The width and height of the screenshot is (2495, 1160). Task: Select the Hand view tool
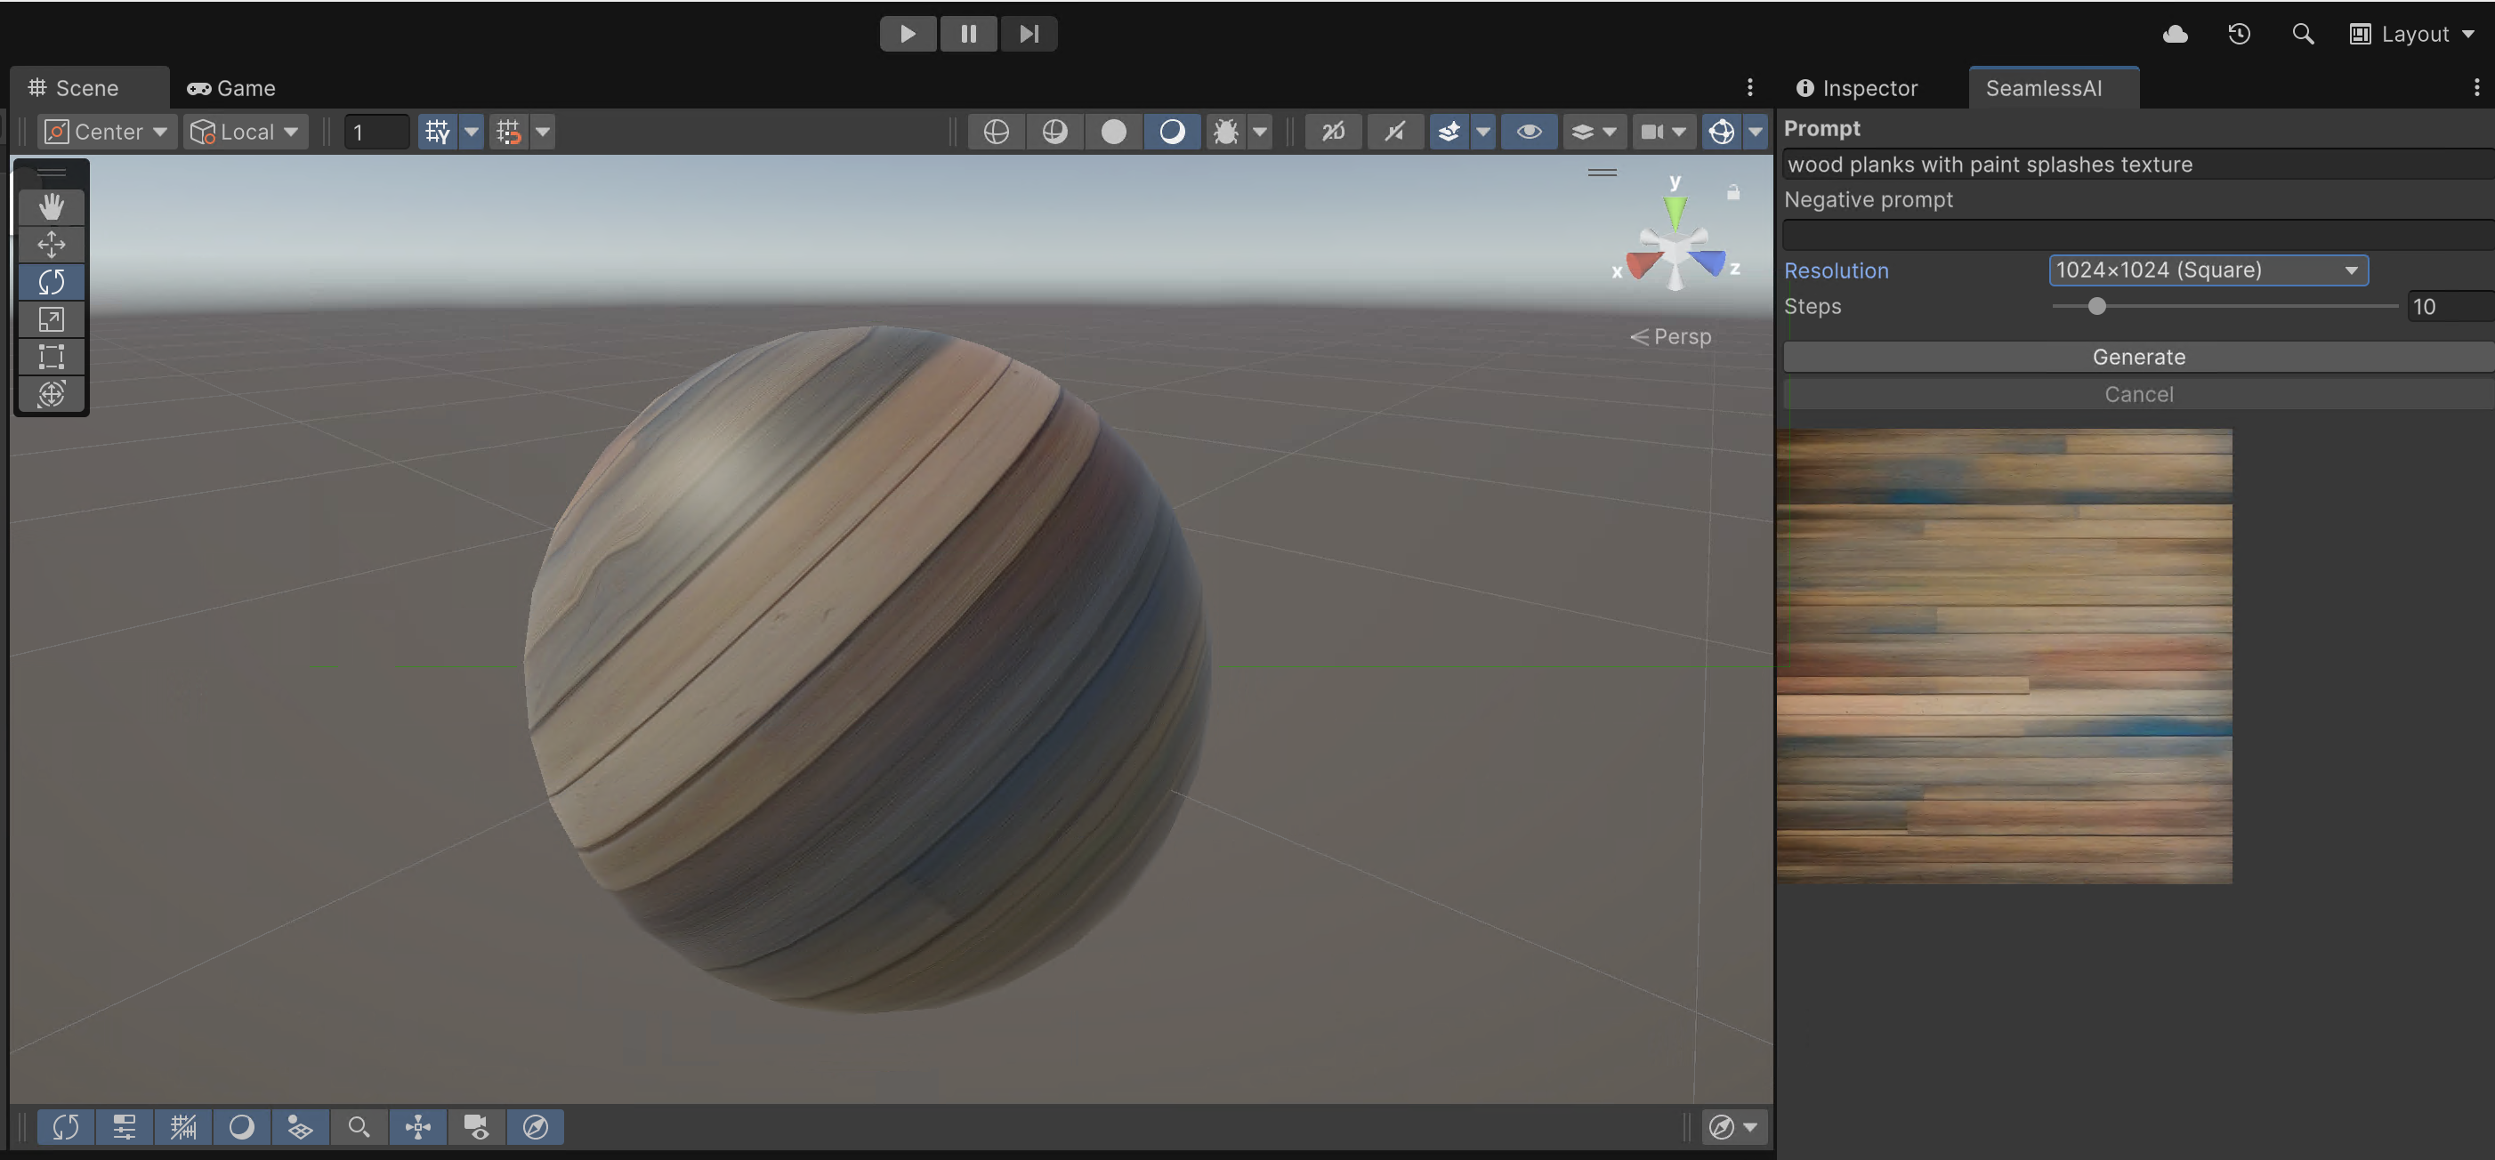tap(52, 206)
